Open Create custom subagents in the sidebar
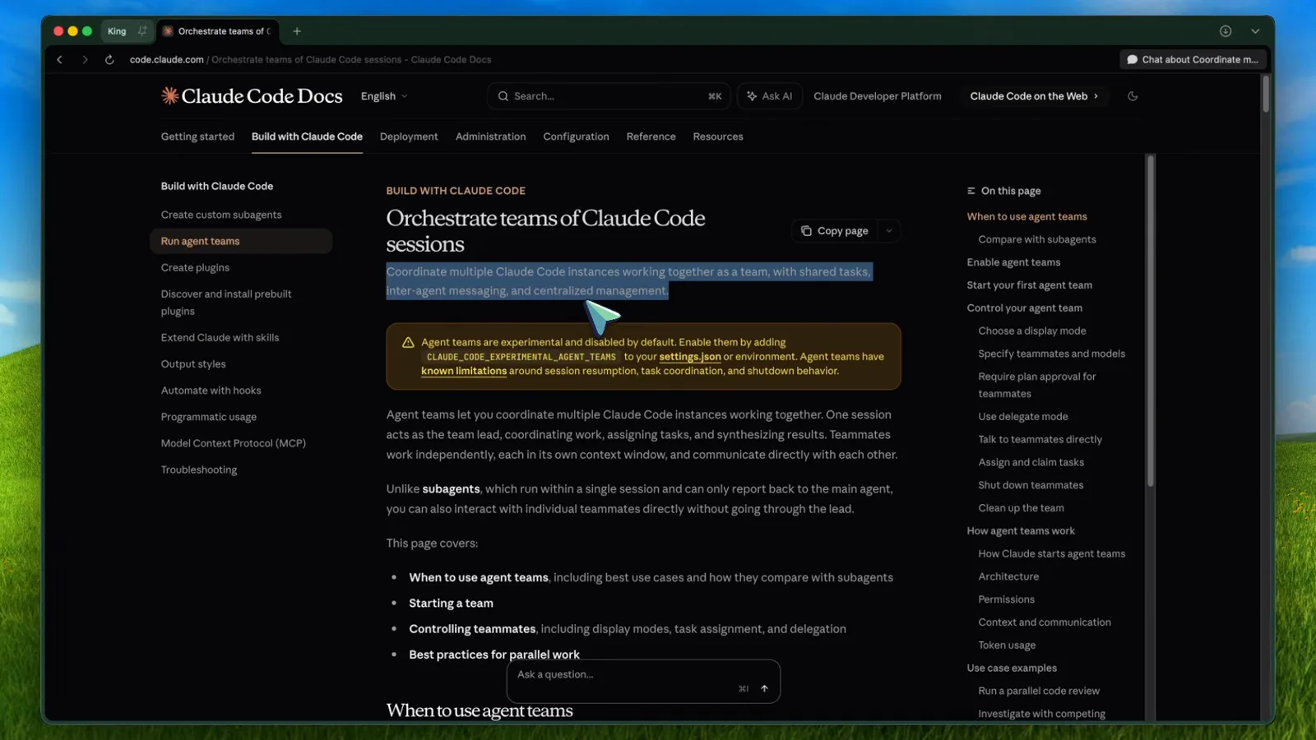 tap(221, 215)
